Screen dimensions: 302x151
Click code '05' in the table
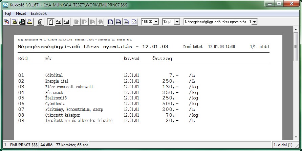(x=21, y=98)
